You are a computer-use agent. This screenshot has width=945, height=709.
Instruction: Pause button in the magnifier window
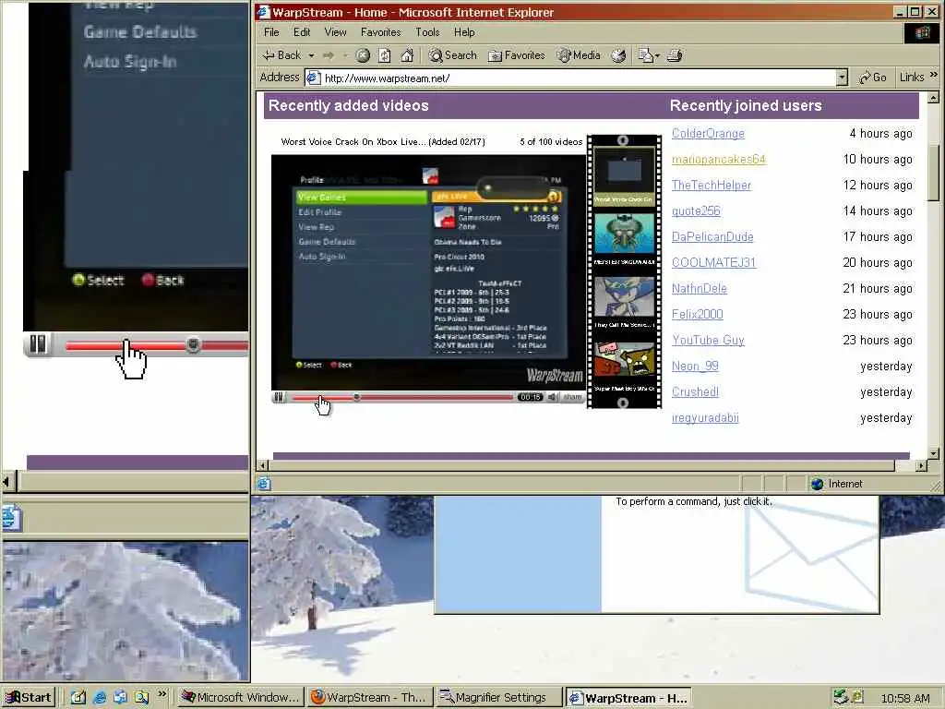(x=37, y=344)
